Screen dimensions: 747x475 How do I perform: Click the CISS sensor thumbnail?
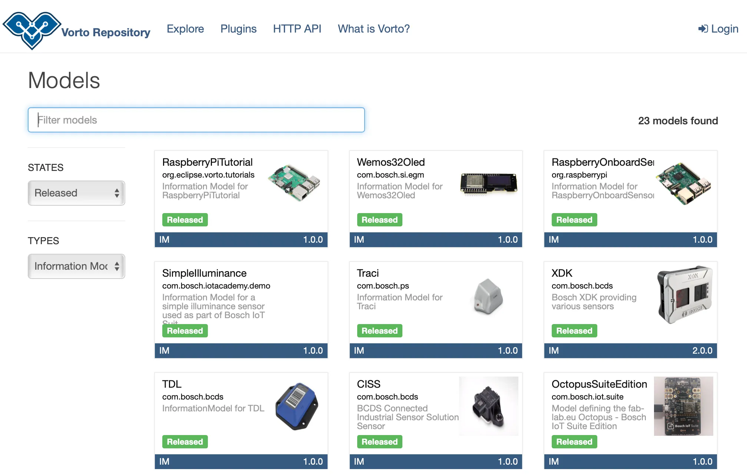(488, 406)
